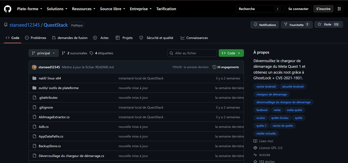Switch to the Actes tab
This screenshot has width=348, height=163.
point(101,38)
